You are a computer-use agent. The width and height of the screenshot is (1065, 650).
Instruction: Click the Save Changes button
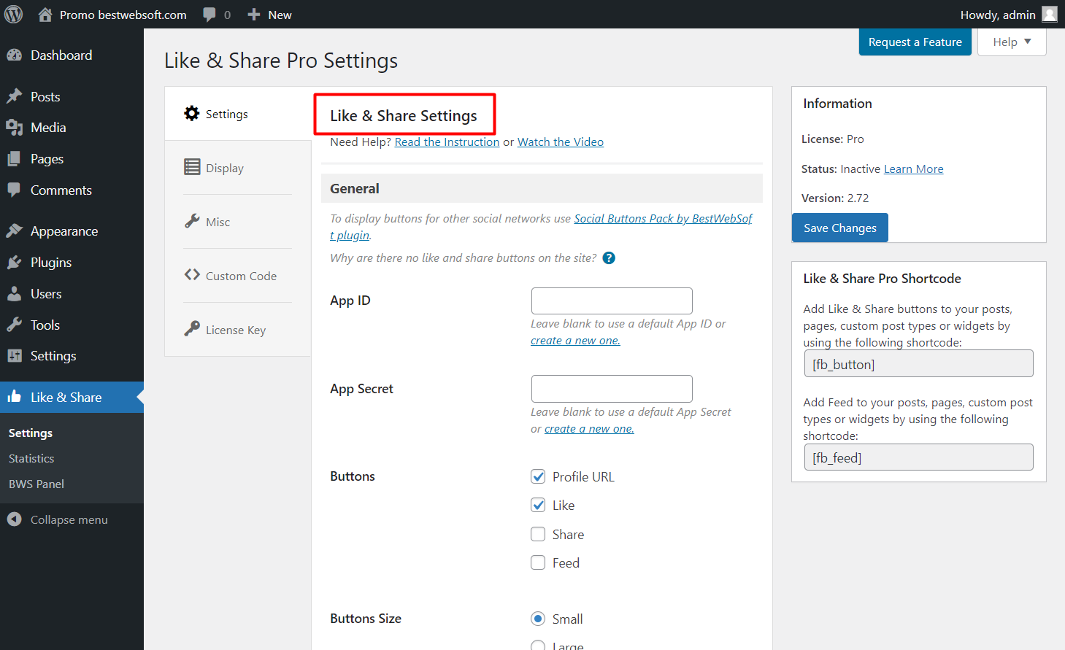point(840,228)
